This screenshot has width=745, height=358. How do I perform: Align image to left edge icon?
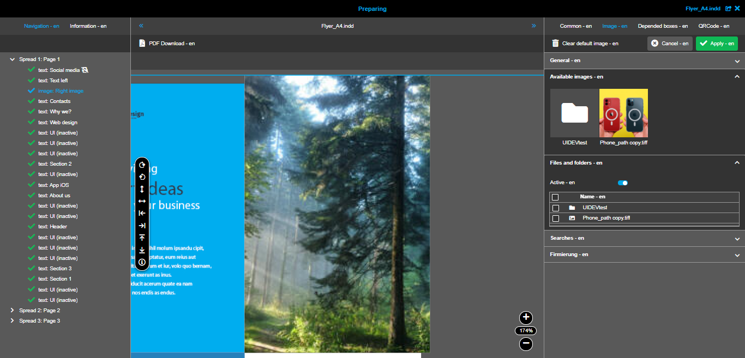[x=142, y=213]
